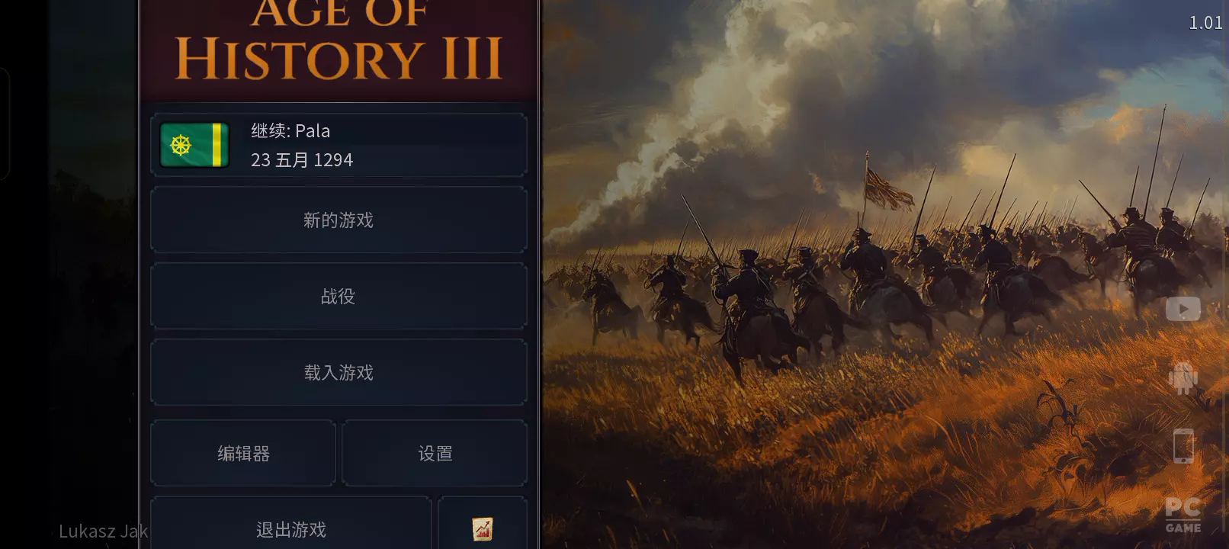Quit via the 退出游戏 button
The width and height of the screenshot is (1229, 549).
click(291, 528)
